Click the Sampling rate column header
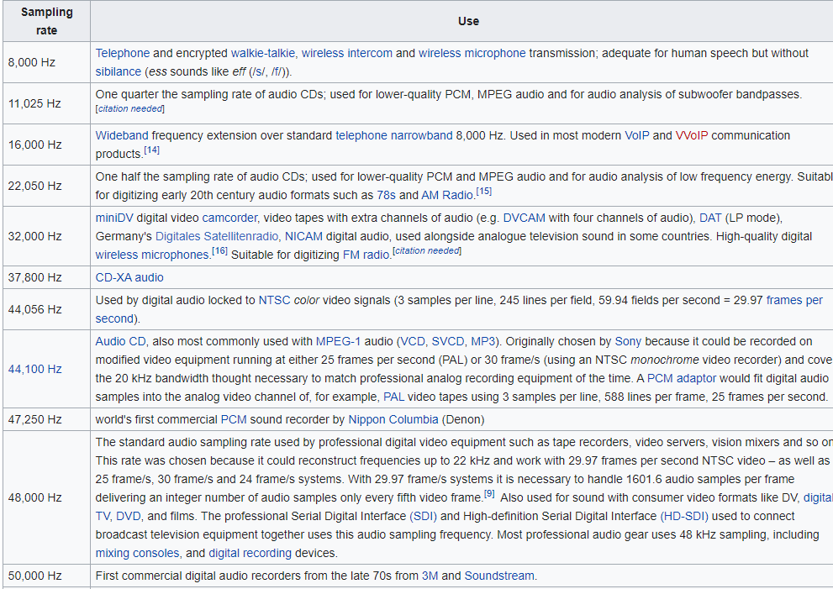This screenshot has width=833, height=589. click(47, 21)
